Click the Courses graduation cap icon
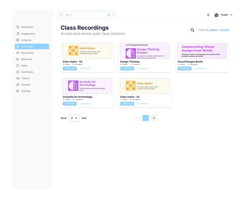Screen dimensions: 251x198 pos(18,85)
